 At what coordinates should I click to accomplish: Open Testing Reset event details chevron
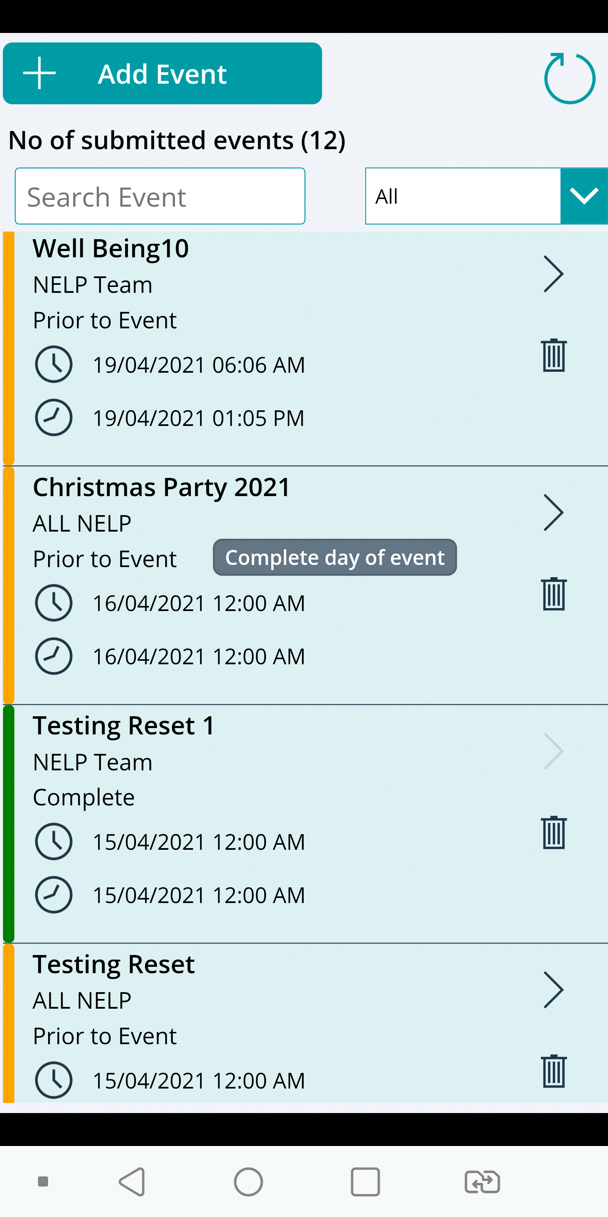click(x=553, y=990)
